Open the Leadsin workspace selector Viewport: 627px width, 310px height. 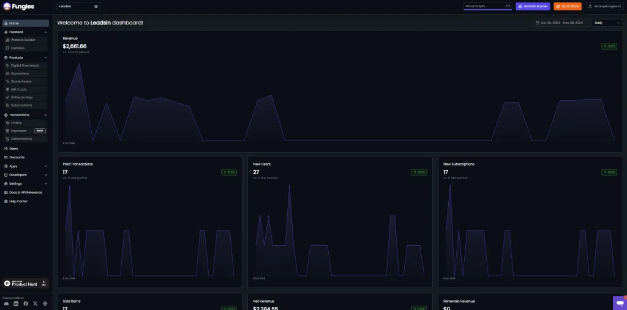pos(79,6)
